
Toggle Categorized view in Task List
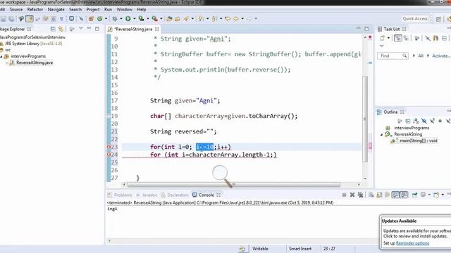coord(398,38)
